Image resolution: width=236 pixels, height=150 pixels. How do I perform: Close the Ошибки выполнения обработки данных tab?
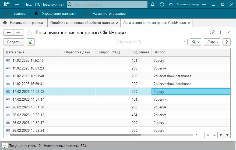[x=117, y=23]
